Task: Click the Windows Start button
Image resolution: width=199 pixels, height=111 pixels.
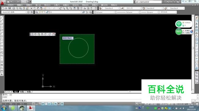Action: [4, 108]
